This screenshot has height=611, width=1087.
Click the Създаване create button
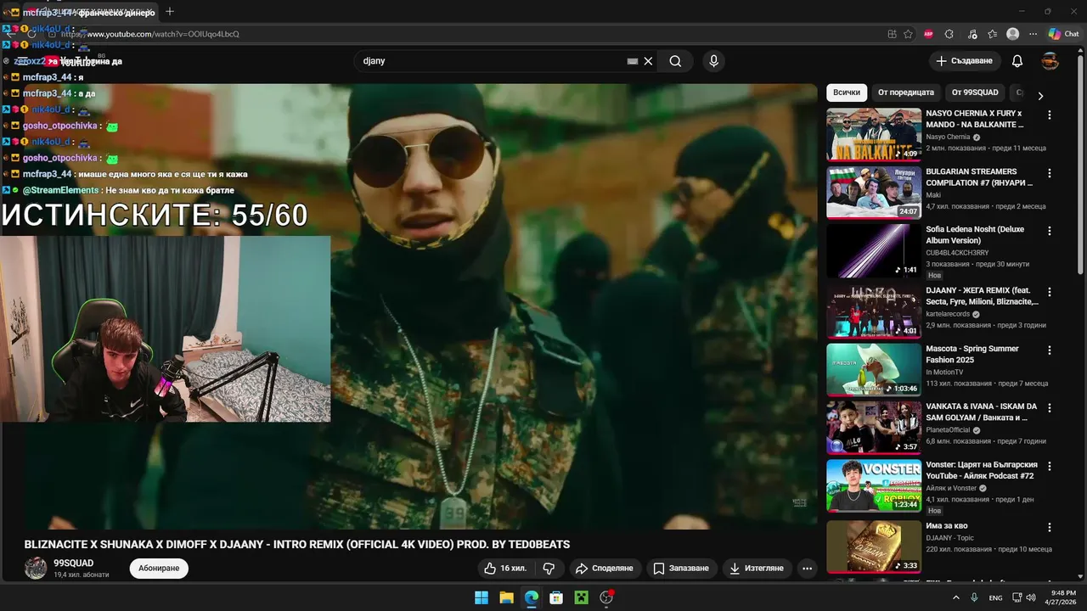(x=964, y=61)
